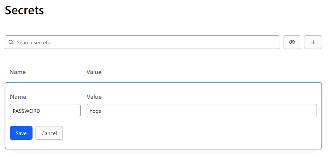Screen dimensions: 328x156
Task: Place cursor on the PASSWORD text
Action: [x=27, y=111]
